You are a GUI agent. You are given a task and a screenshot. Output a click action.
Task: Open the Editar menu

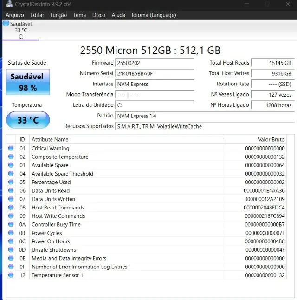click(x=37, y=15)
